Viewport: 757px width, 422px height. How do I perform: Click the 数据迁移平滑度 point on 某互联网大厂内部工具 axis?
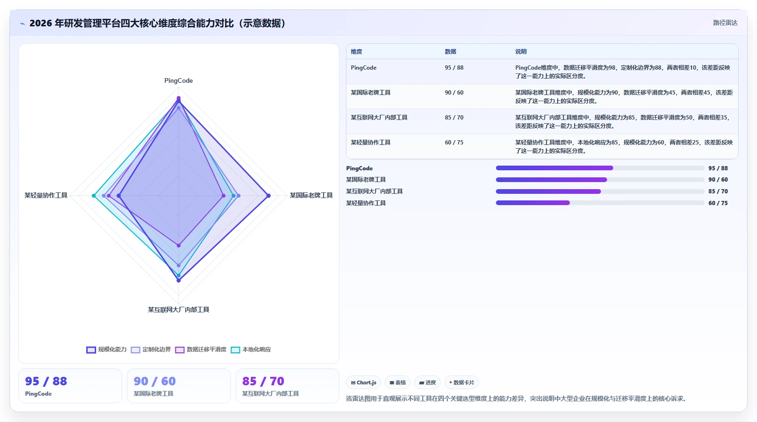click(x=179, y=246)
